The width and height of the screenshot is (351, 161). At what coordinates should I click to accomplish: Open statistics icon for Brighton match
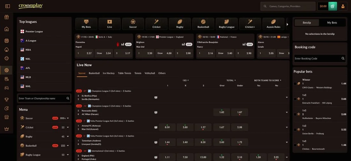(183, 44)
